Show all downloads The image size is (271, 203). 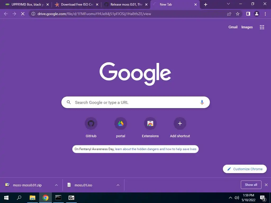[251, 185]
